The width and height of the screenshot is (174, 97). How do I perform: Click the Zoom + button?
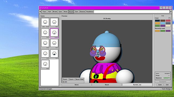click(x=72, y=79)
